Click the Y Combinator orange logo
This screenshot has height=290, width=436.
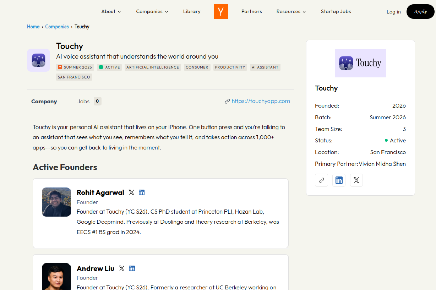(x=221, y=12)
